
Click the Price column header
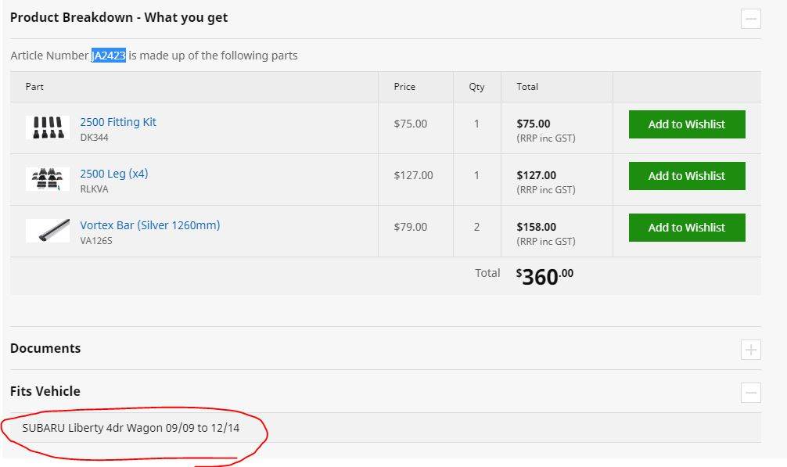404,87
